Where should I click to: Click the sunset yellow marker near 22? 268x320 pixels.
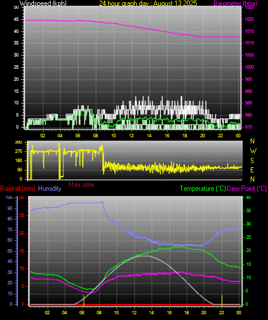(x=222, y=300)
